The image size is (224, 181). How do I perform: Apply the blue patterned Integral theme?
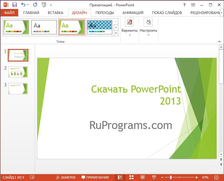(99, 27)
